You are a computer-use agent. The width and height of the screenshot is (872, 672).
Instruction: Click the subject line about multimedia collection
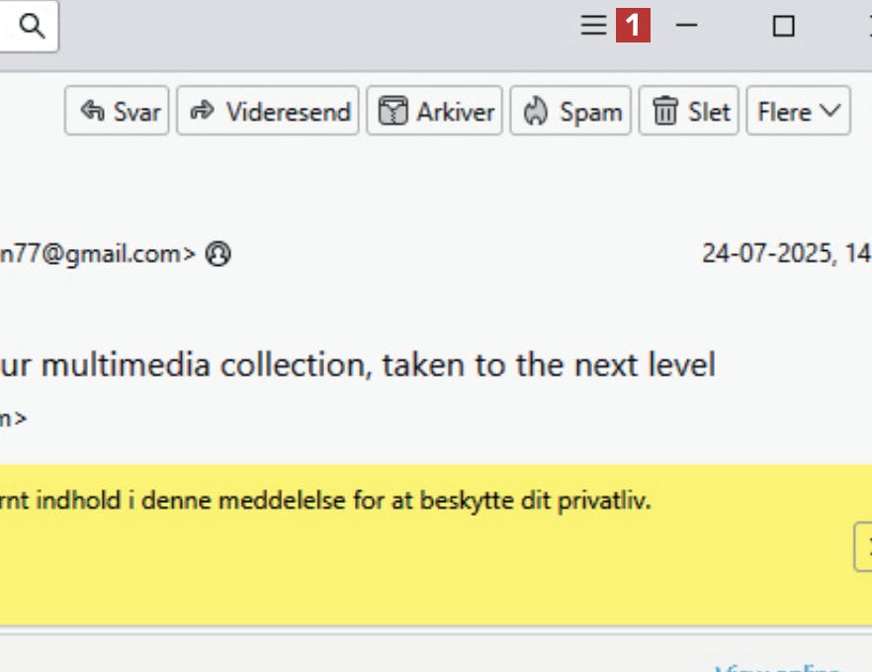[356, 365]
